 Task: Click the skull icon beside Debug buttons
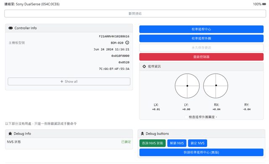click(x=142, y=133)
